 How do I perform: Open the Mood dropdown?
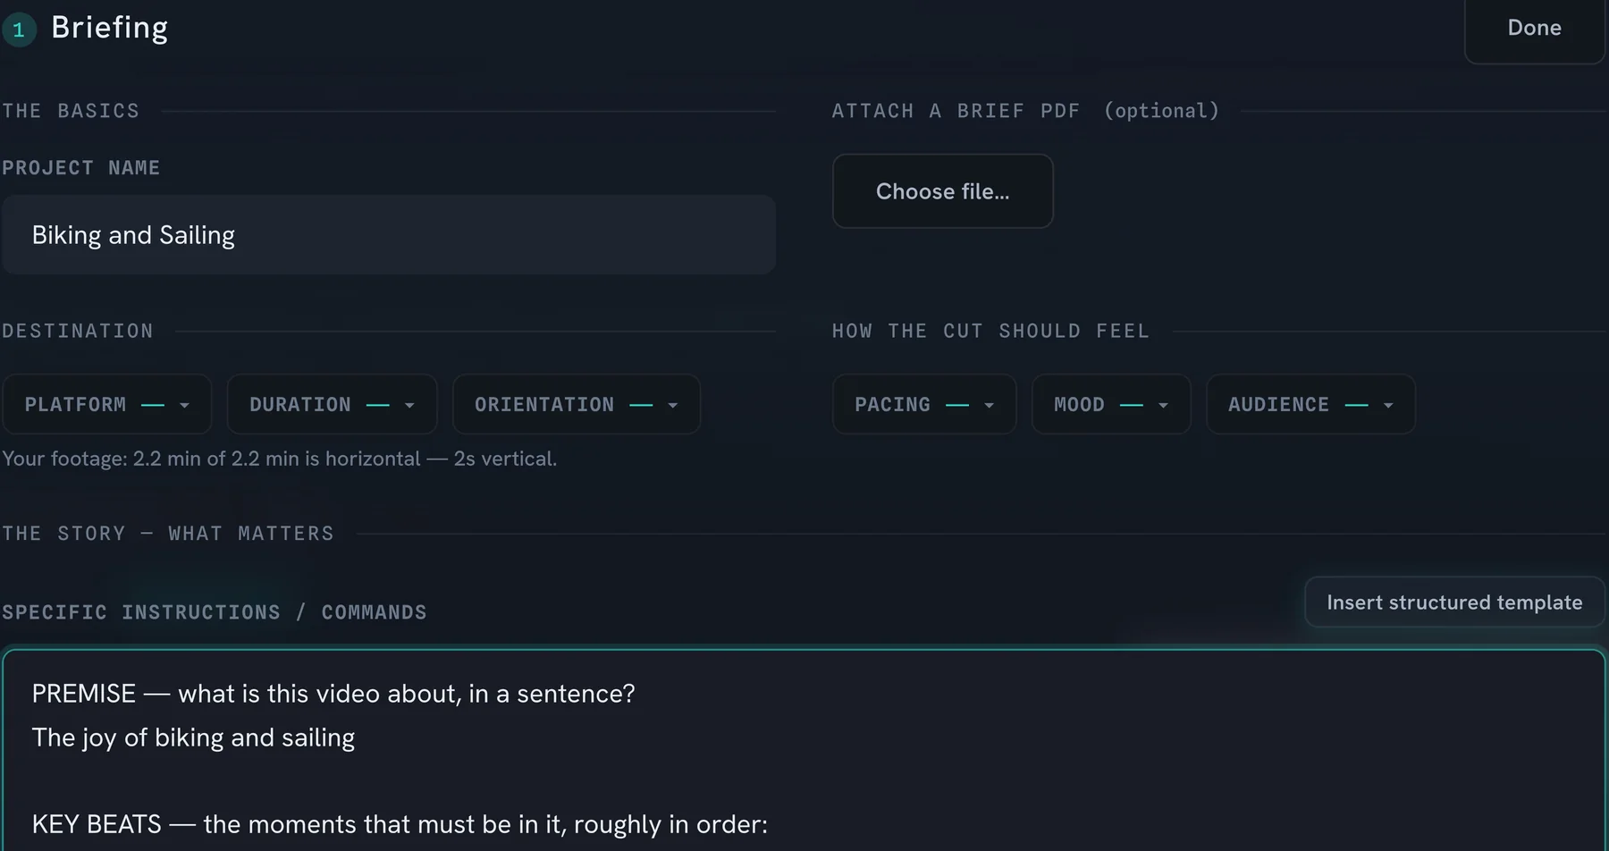point(1111,404)
